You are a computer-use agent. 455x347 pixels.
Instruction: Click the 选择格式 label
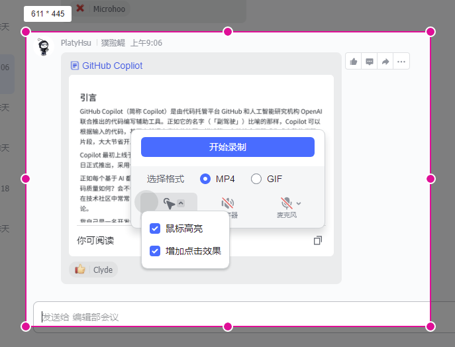point(166,179)
